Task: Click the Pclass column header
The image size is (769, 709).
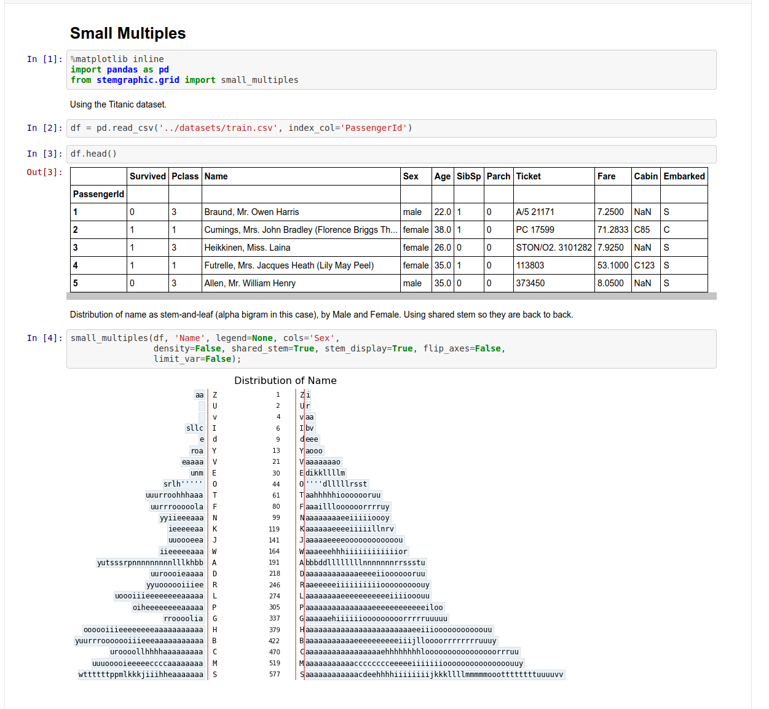Action: (185, 176)
